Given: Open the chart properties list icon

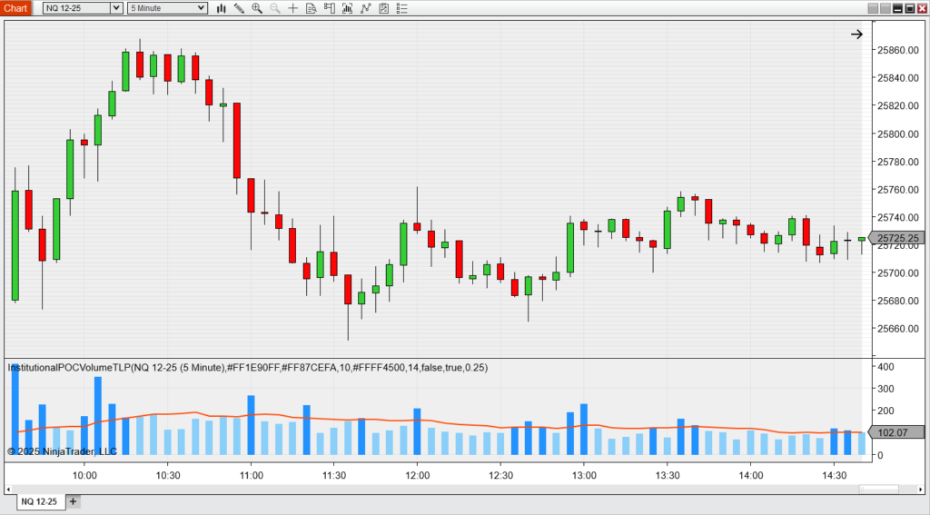Looking at the screenshot, I should click(402, 8).
